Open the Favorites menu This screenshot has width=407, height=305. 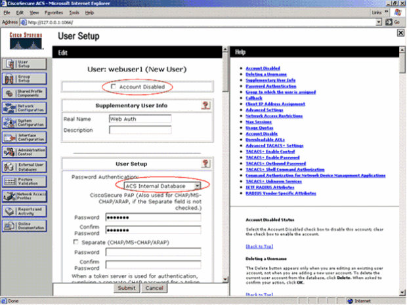(54, 12)
